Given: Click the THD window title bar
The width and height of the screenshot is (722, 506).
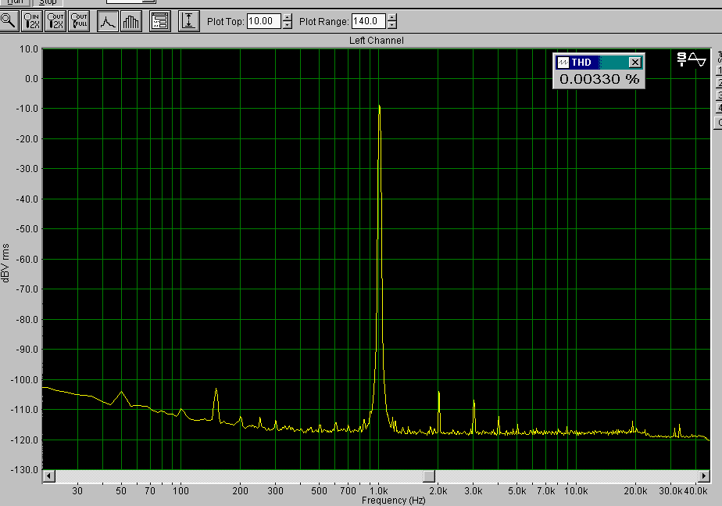Looking at the screenshot, I should tap(599, 63).
